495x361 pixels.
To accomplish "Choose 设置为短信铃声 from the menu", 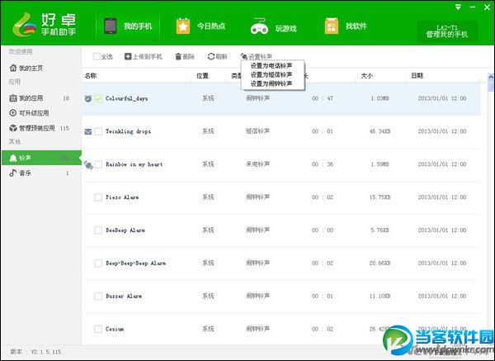I will point(271,74).
